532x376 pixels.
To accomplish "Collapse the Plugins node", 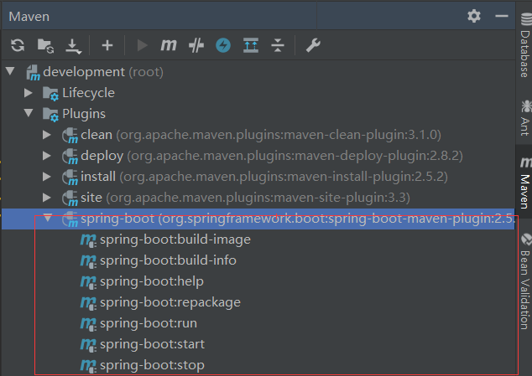I will point(29,113).
